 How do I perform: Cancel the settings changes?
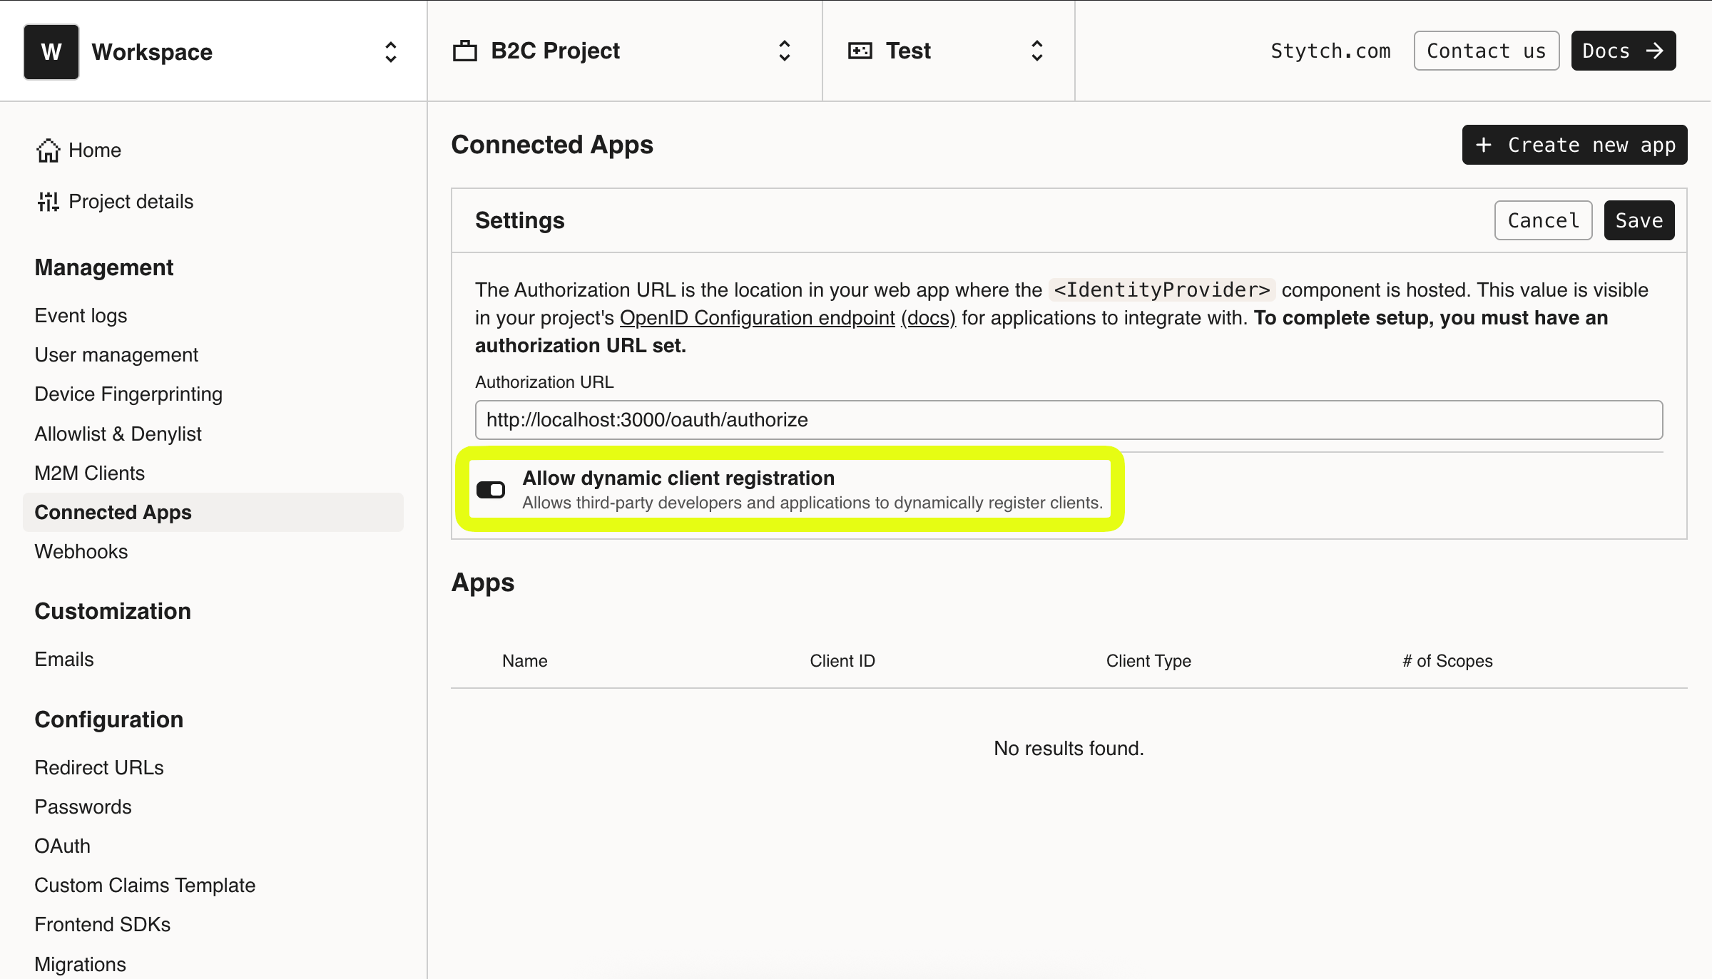(1543, 220)
